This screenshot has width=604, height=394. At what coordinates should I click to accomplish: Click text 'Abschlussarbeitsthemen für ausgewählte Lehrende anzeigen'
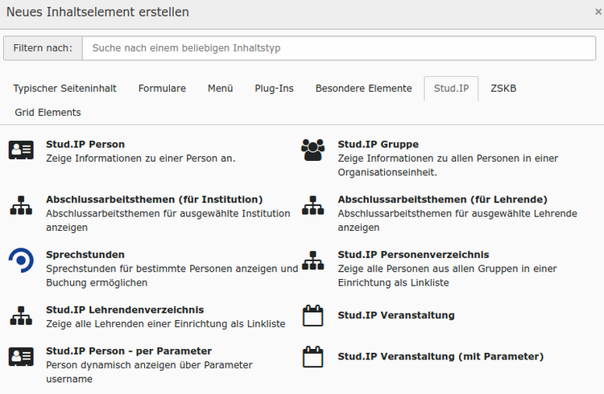pos(457,220)
